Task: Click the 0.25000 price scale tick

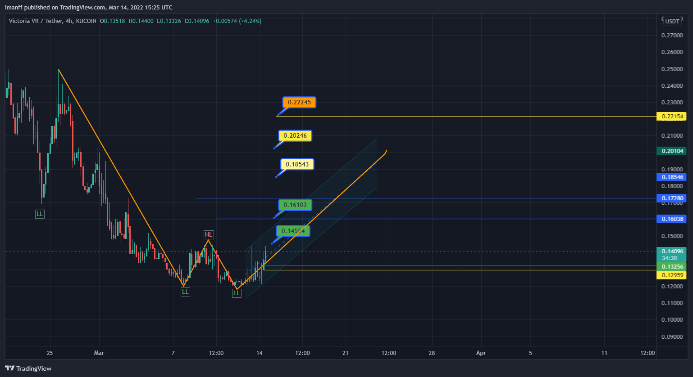Action: coord(672,69)
